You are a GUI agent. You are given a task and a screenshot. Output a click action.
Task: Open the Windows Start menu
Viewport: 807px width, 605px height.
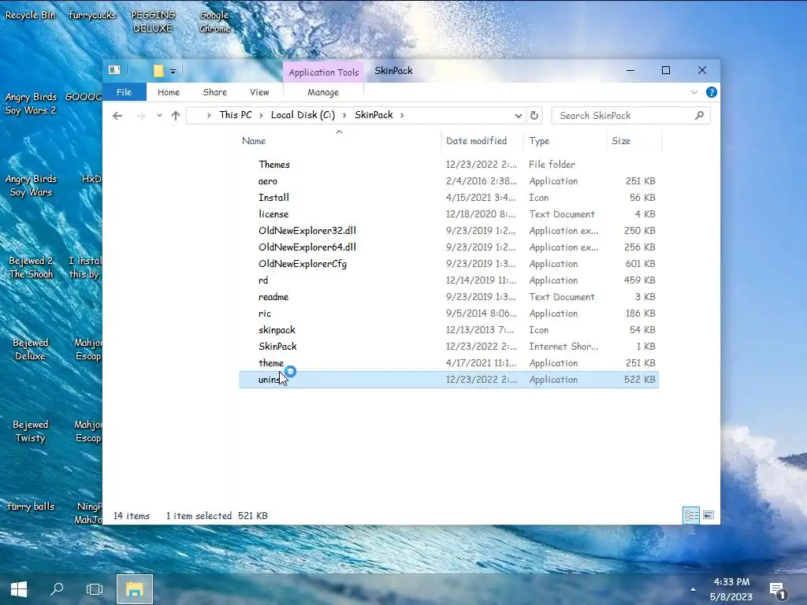[19, 589]
